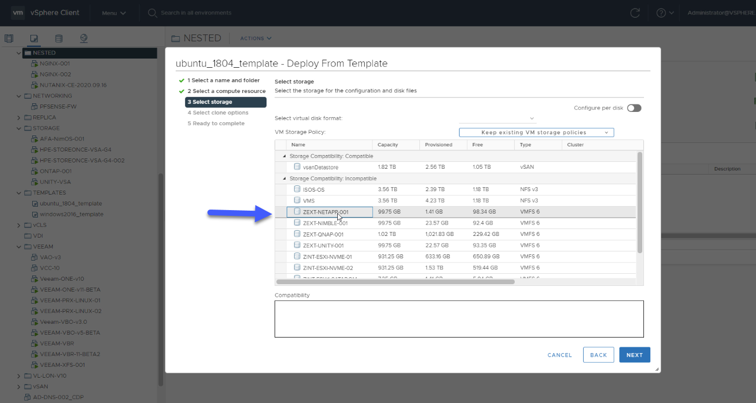This screenshot has width=756, height=403.
Task: Click the VMS datastore icon
Action: pos(297,200)
